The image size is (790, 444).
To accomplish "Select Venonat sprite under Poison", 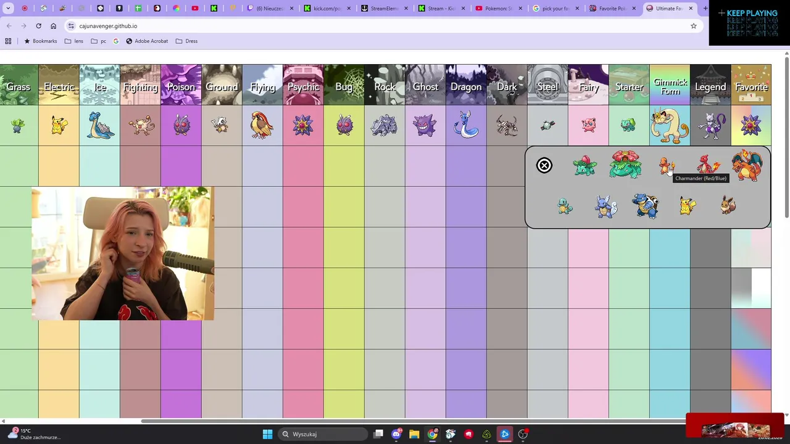I will coord(181,125).
